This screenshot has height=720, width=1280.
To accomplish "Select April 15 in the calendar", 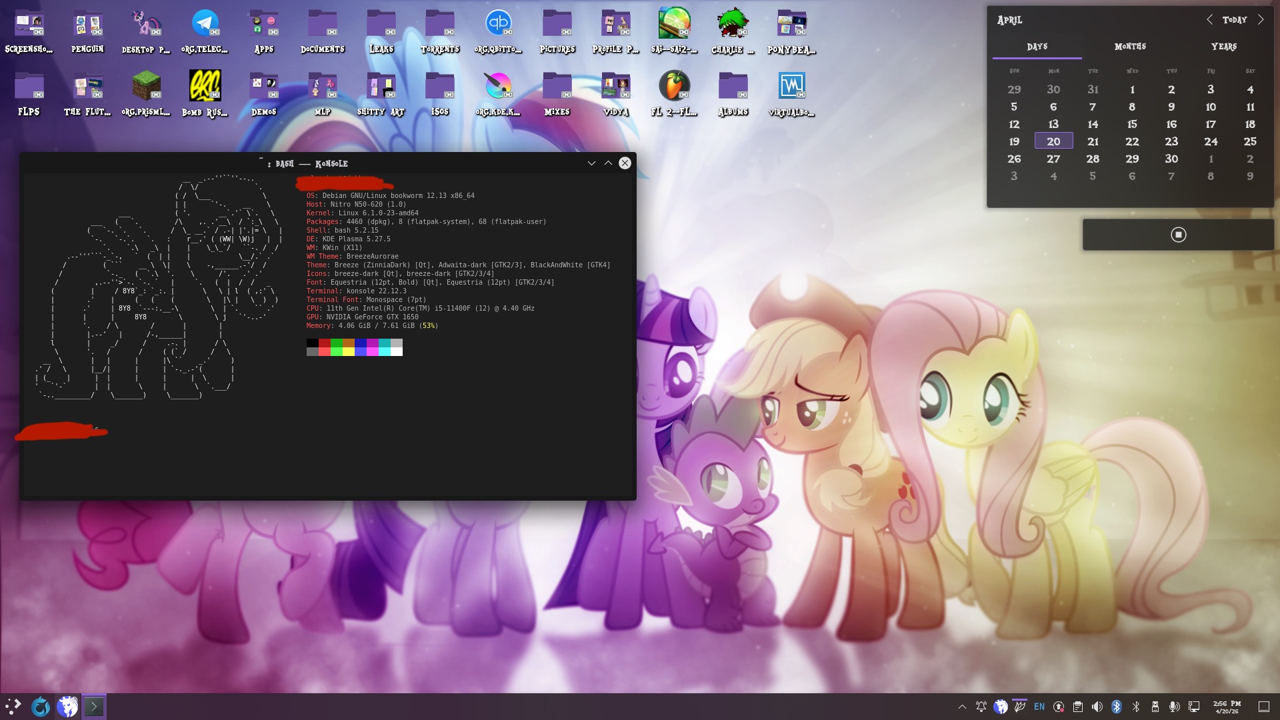I will (x=1132, y=124).
